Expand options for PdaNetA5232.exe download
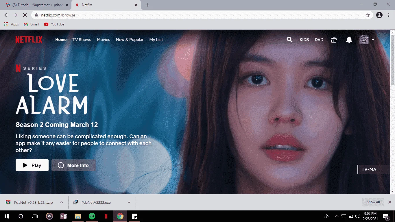Viewport: 395px width, 222px height. tap(129, 202)
